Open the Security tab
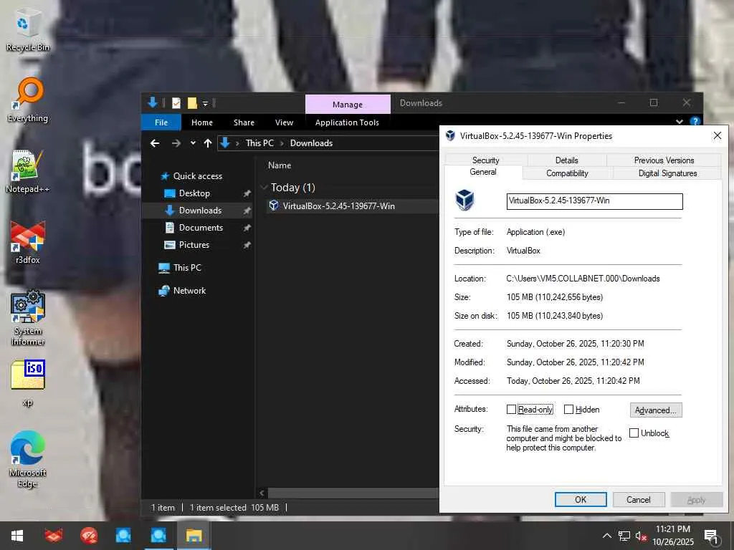Viewport: 734px width, 550px height. pyautogui.click(x=485, y=160)
